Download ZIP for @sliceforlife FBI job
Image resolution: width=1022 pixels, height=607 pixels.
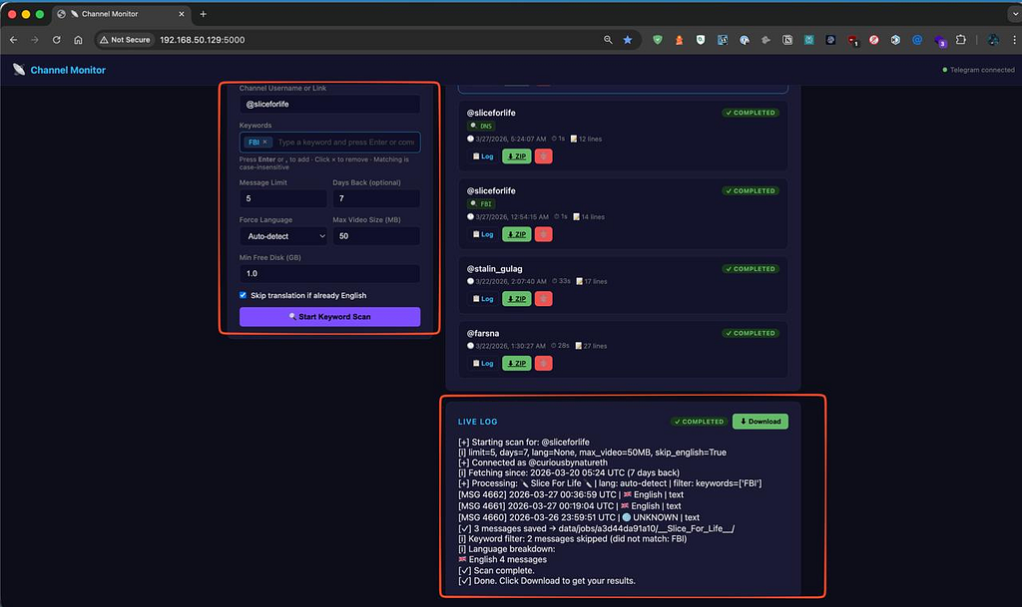click(x=517, y=234)
